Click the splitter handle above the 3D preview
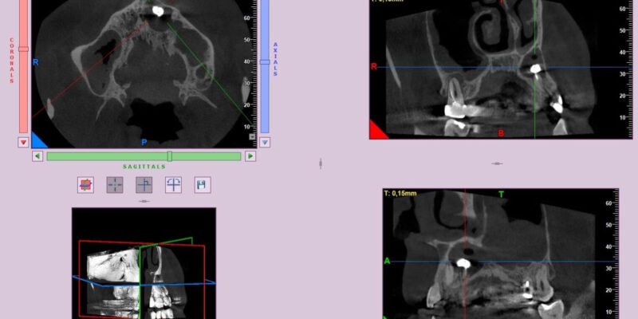The height and width of the screenshot is (319, 638). tap(144, 201)
